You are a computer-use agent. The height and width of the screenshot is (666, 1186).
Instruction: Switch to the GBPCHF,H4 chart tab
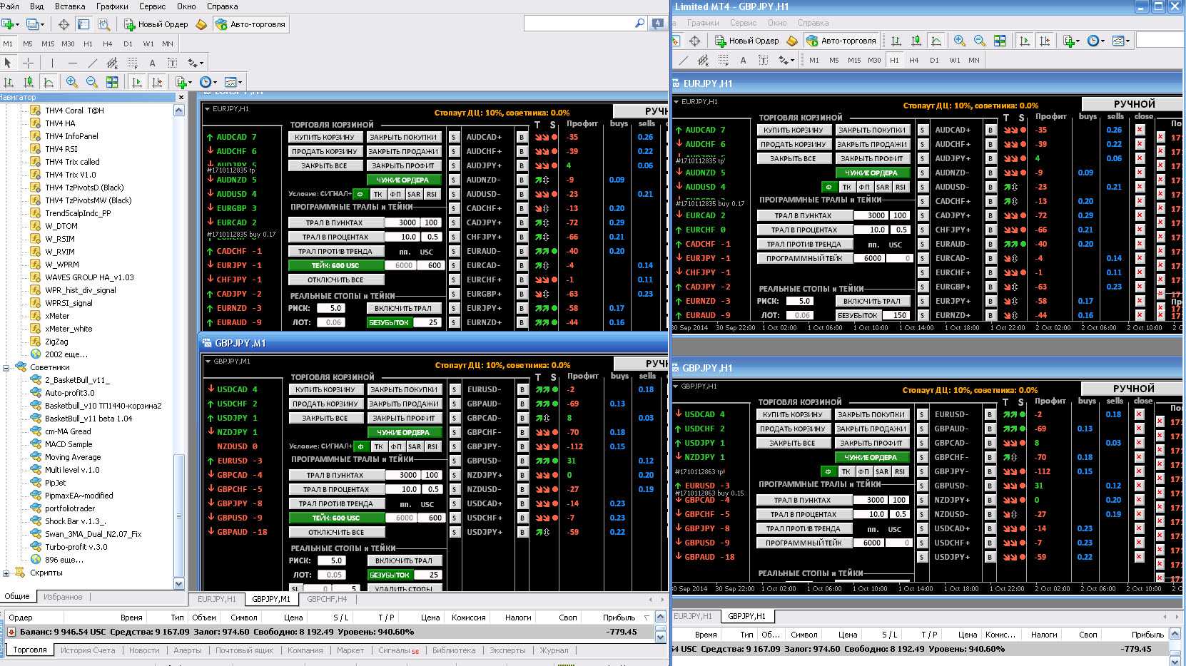coord(327,599)
